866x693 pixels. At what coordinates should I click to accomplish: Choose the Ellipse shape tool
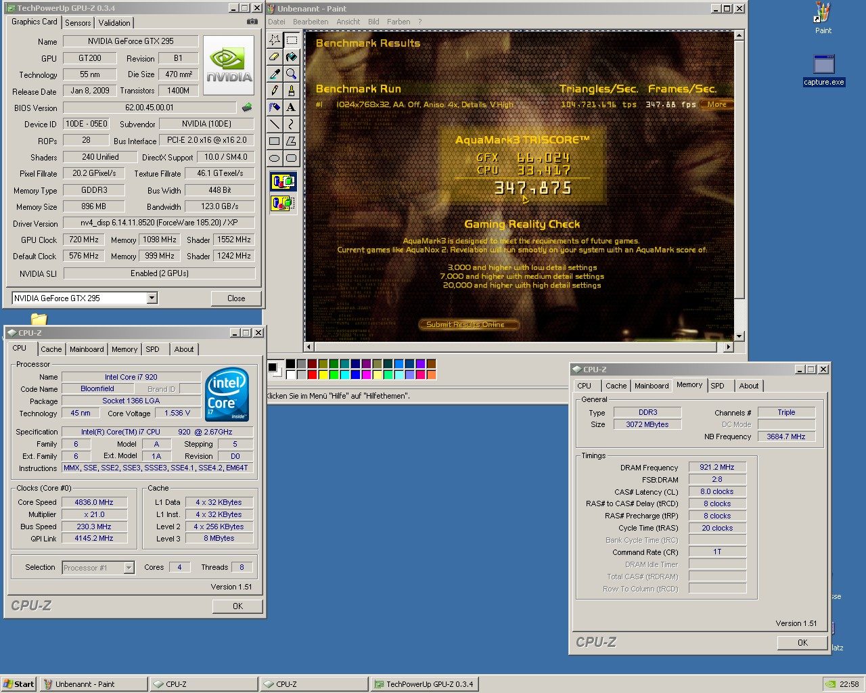[275, 158]
